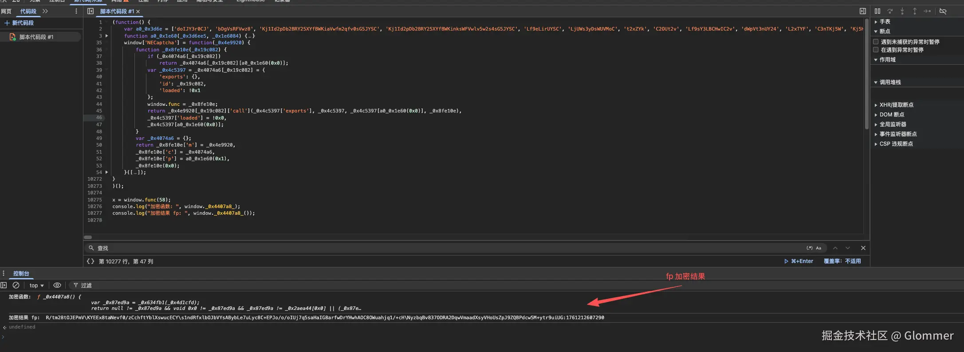Click the console prompt input chevron
964x352 pixels.
(x=3, y=337)
